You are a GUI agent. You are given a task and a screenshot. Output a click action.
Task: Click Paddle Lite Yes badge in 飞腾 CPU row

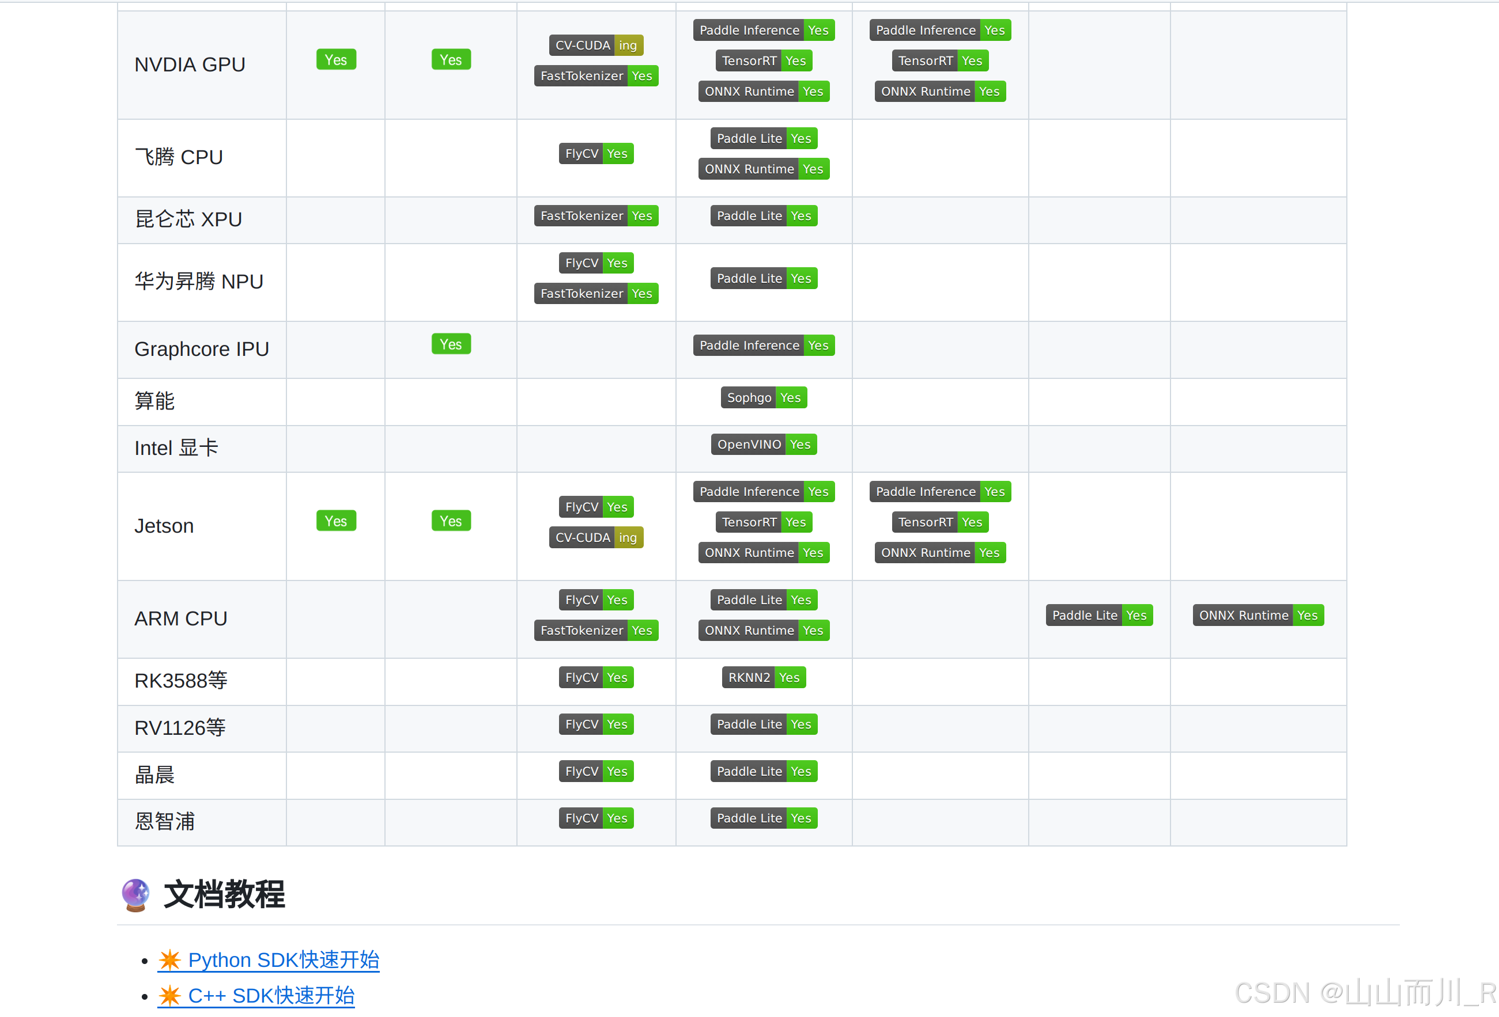764,139
